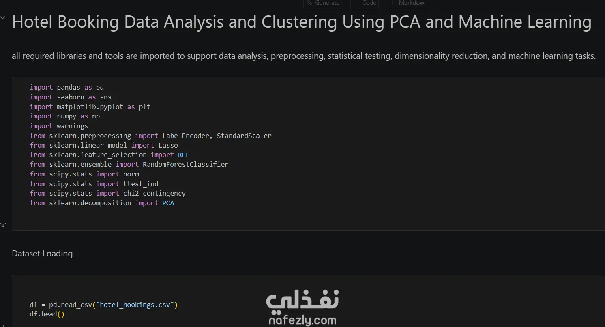605x327 pixels.
Task: Click the execution count 2 label
Action: tap(3, 325)
